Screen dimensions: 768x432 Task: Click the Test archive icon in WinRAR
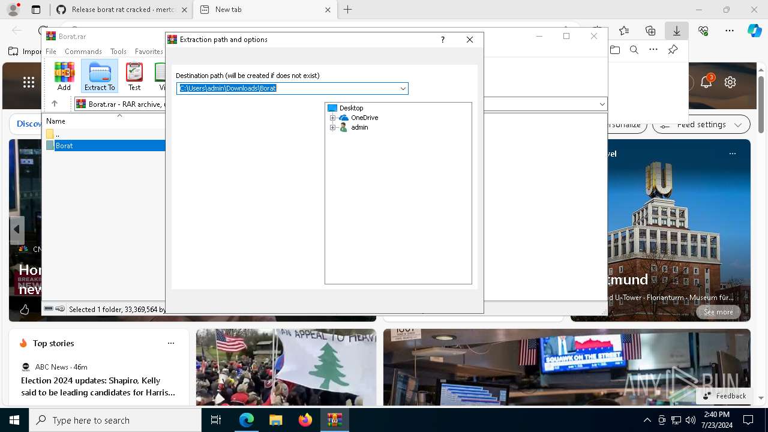tap(134, 76)
